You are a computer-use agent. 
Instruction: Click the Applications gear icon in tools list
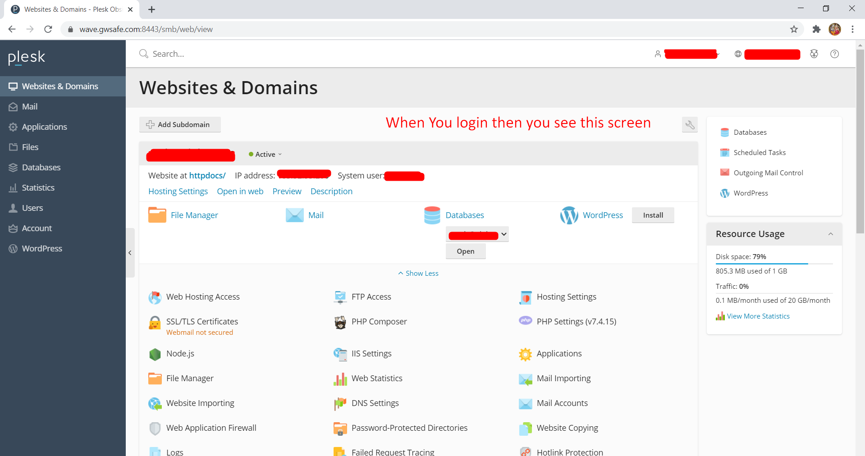[525, 354]
